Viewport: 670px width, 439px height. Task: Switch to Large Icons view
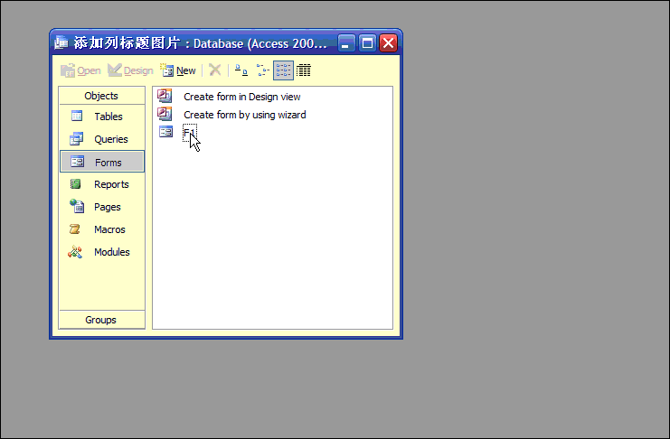241,70
